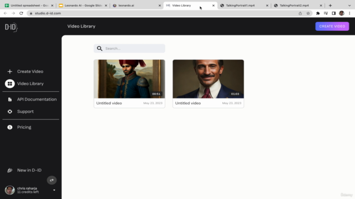Image resolution: width=355 pixels, height=199 pixels.
Task: Go back with the browser back arrow
Action: (x=6, y=13)
